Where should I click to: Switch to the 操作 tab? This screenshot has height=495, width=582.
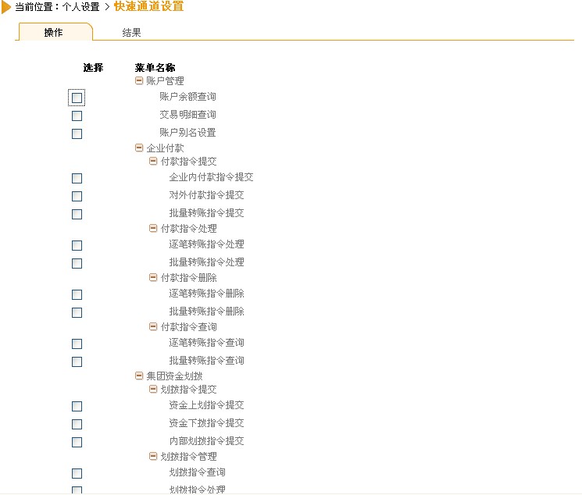54,32
